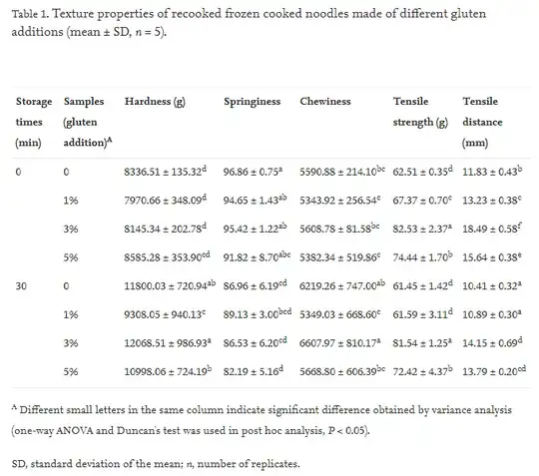
Task: Click the superscript A footnote marker in header
Action: (x=110, y=140)
